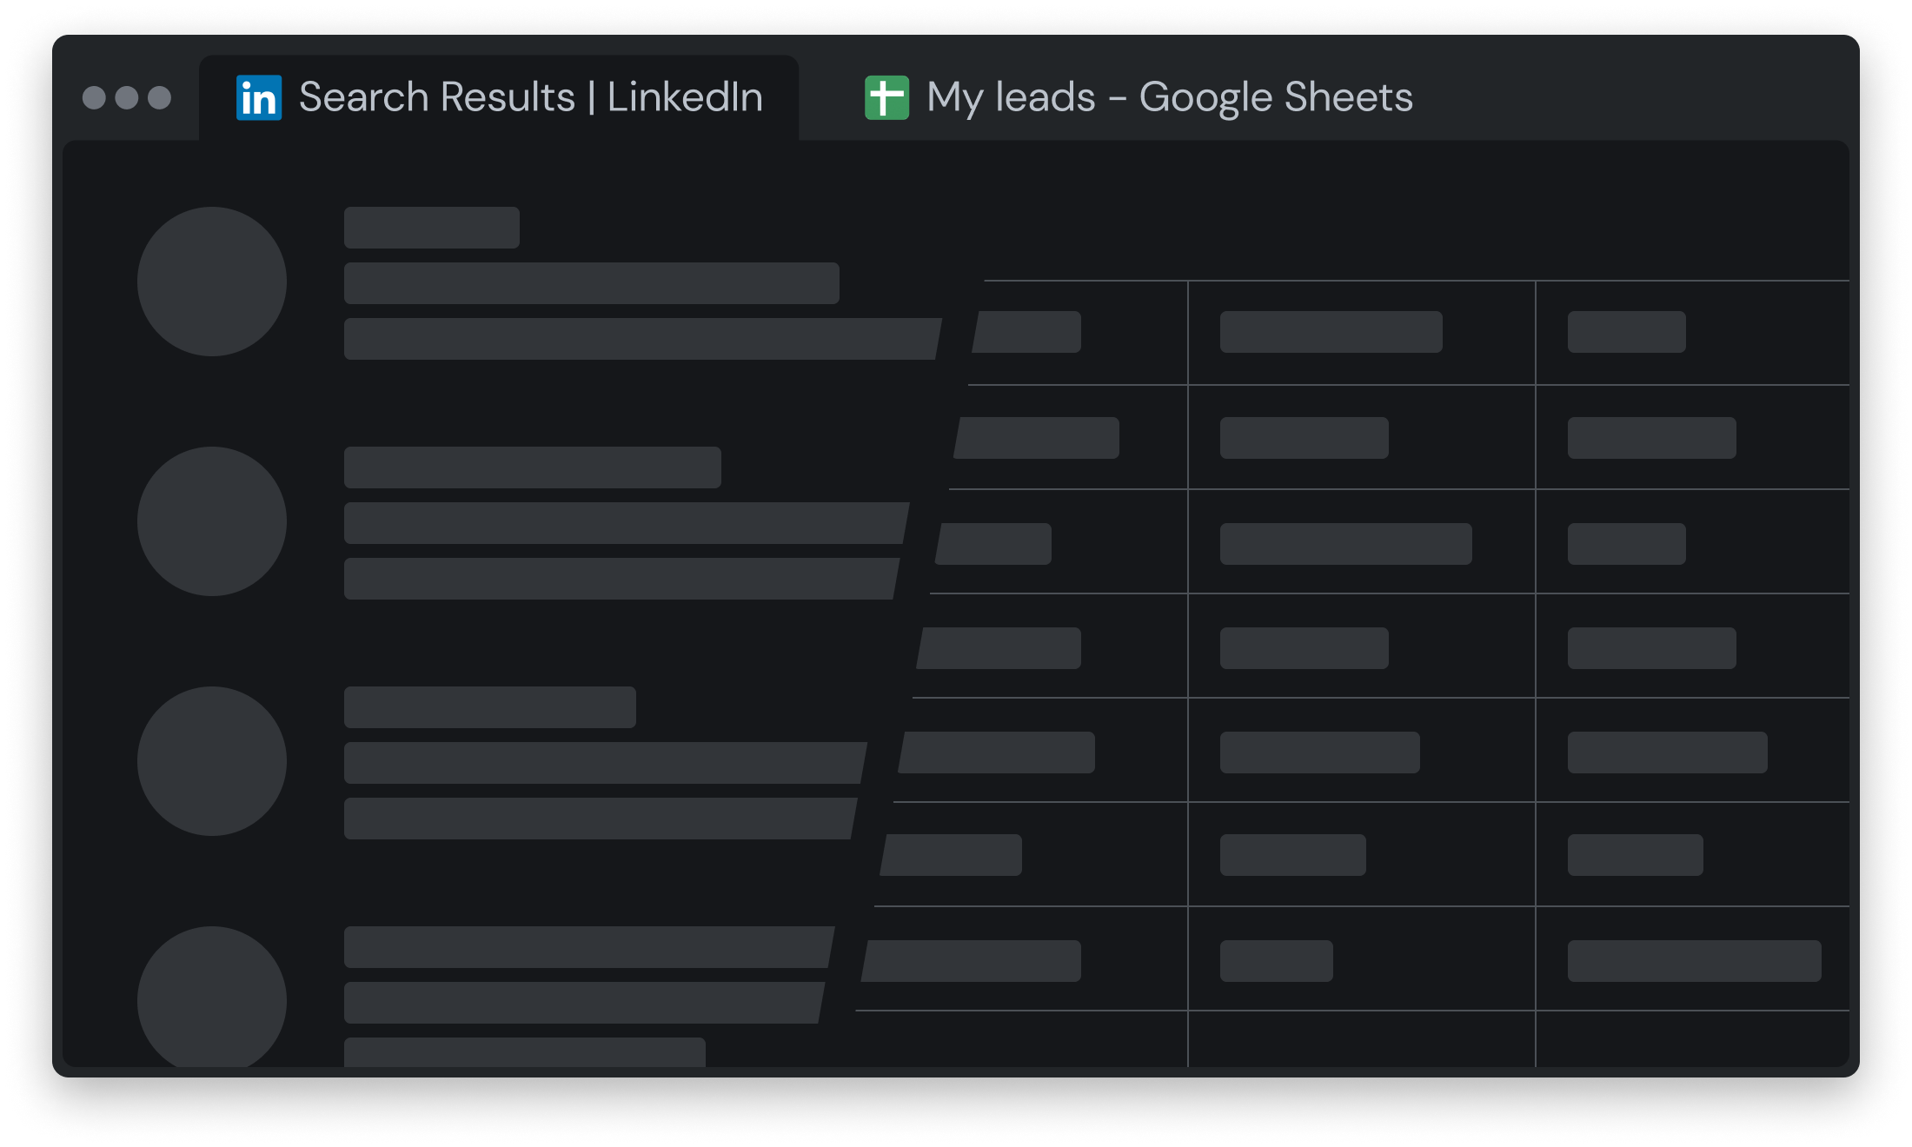Click the third search result's name placeholder
Viewport: 1912px width, 1147px height.
(x=490, y=707)
